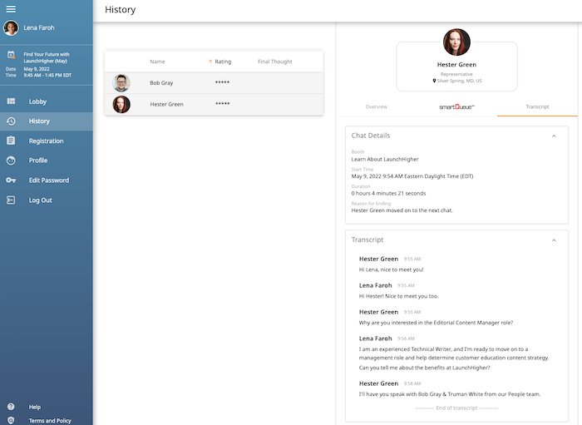Open the hamburger menu icon

[x=11, y=9]
